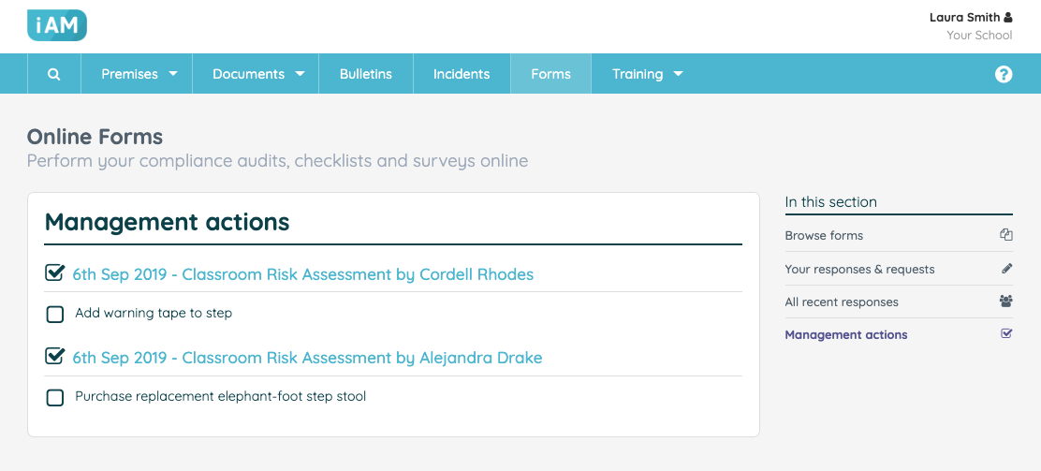Click the user profile icon beside Laura Smith

[1008, 17]
